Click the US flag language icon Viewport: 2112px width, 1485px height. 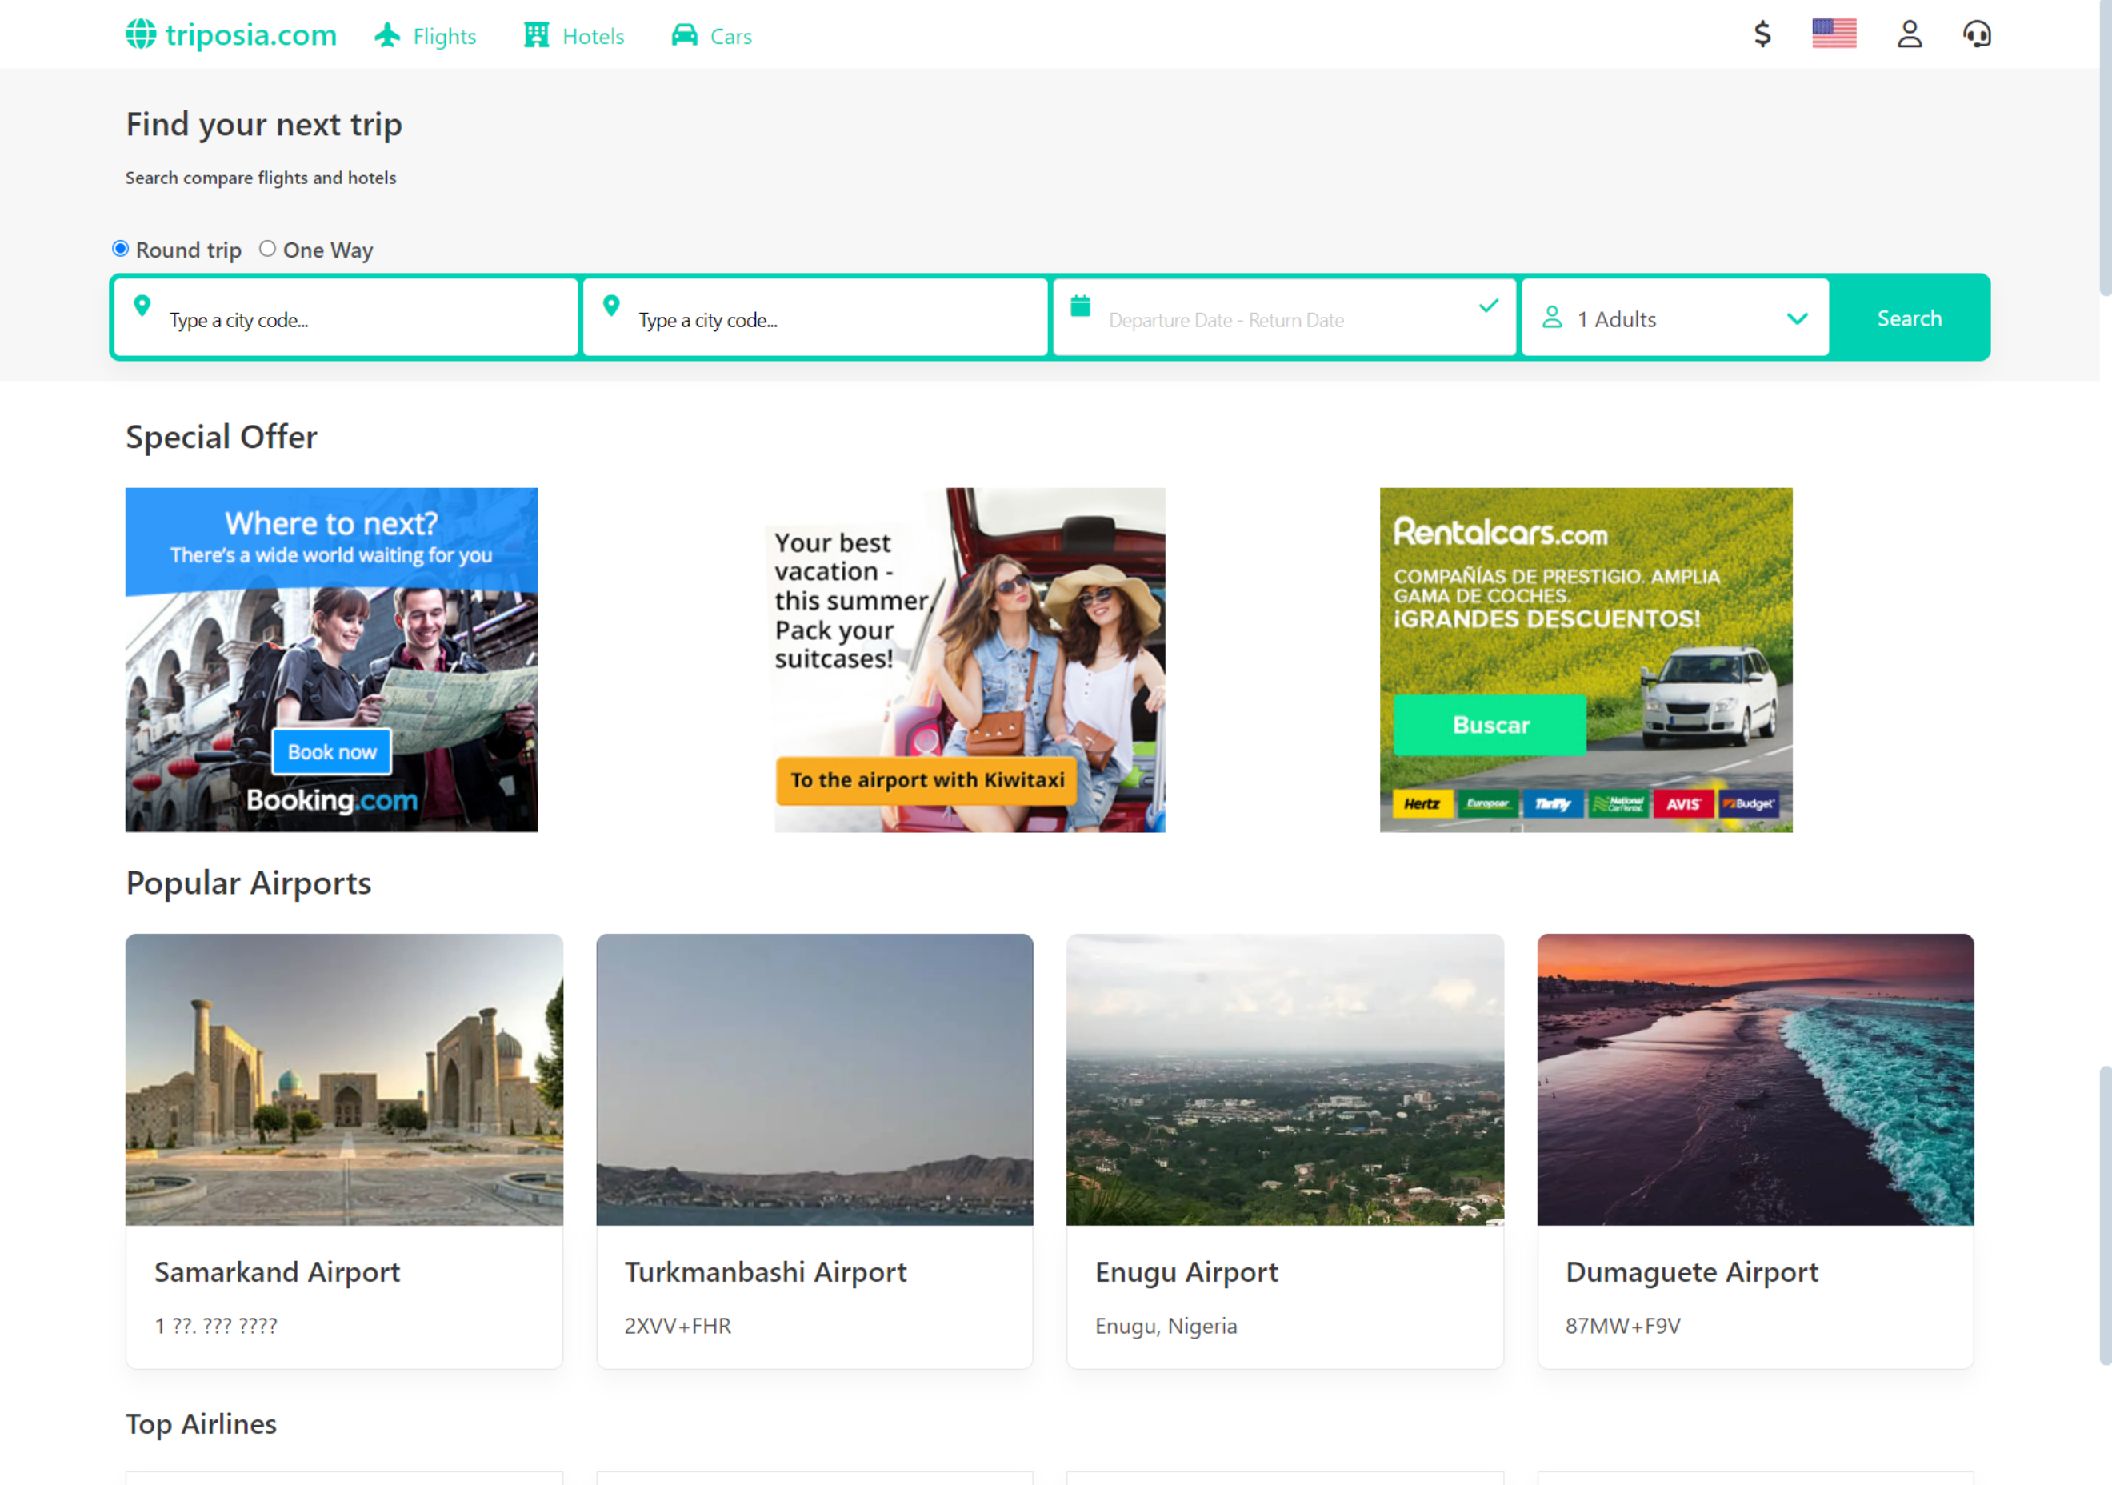click(1834, 34)
